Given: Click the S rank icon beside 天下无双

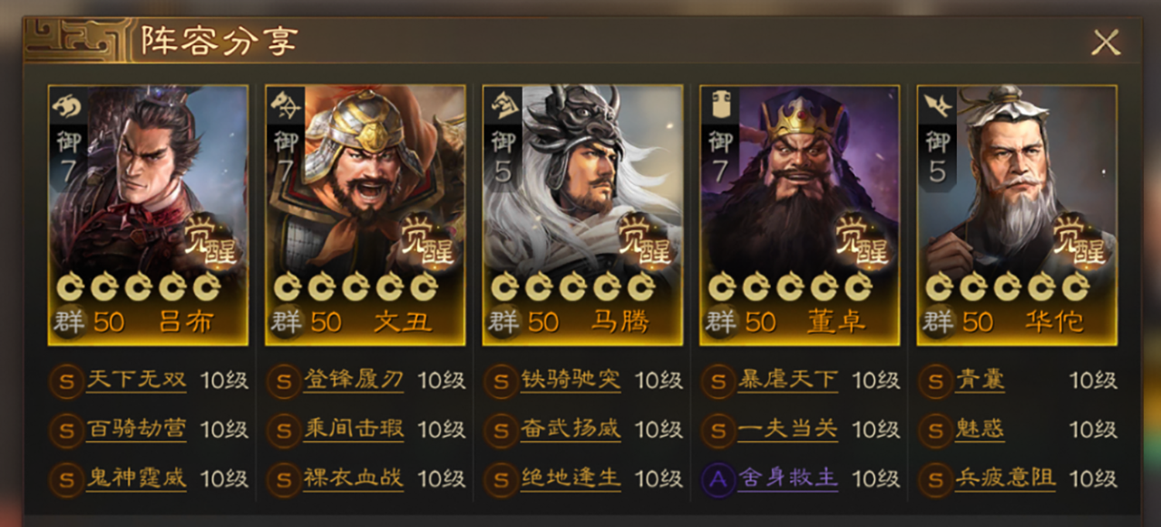Looking at the screenshot, I should click(66, 381).
